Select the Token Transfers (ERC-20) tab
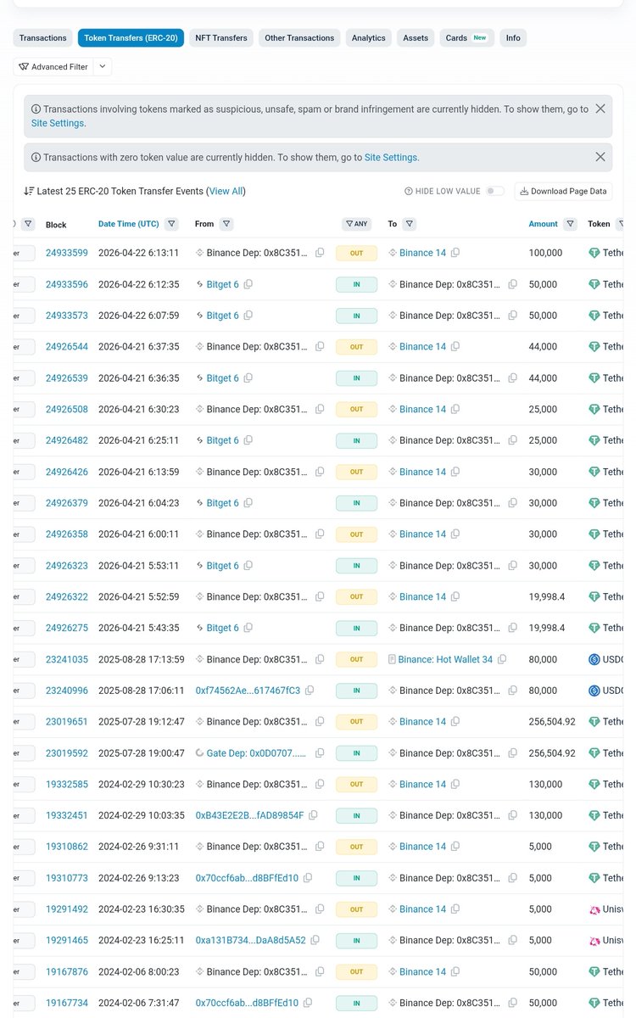636x1018 pixels. click(x=131, y=38)
